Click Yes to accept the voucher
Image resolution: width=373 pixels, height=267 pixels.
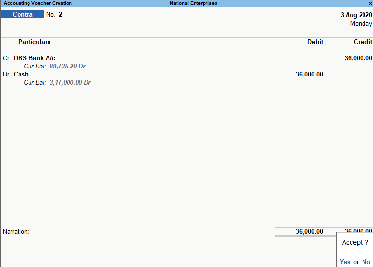click(344, 262)
